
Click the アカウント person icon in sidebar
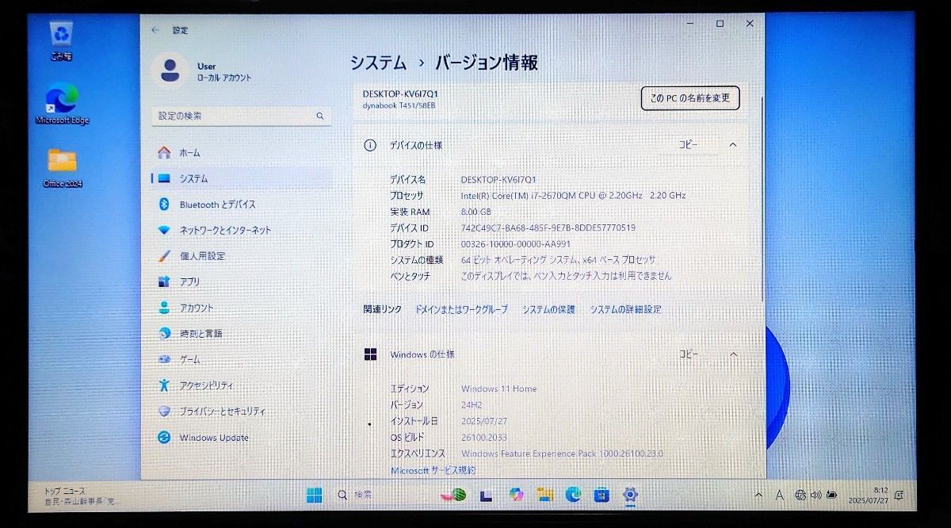tap(164, 308)
